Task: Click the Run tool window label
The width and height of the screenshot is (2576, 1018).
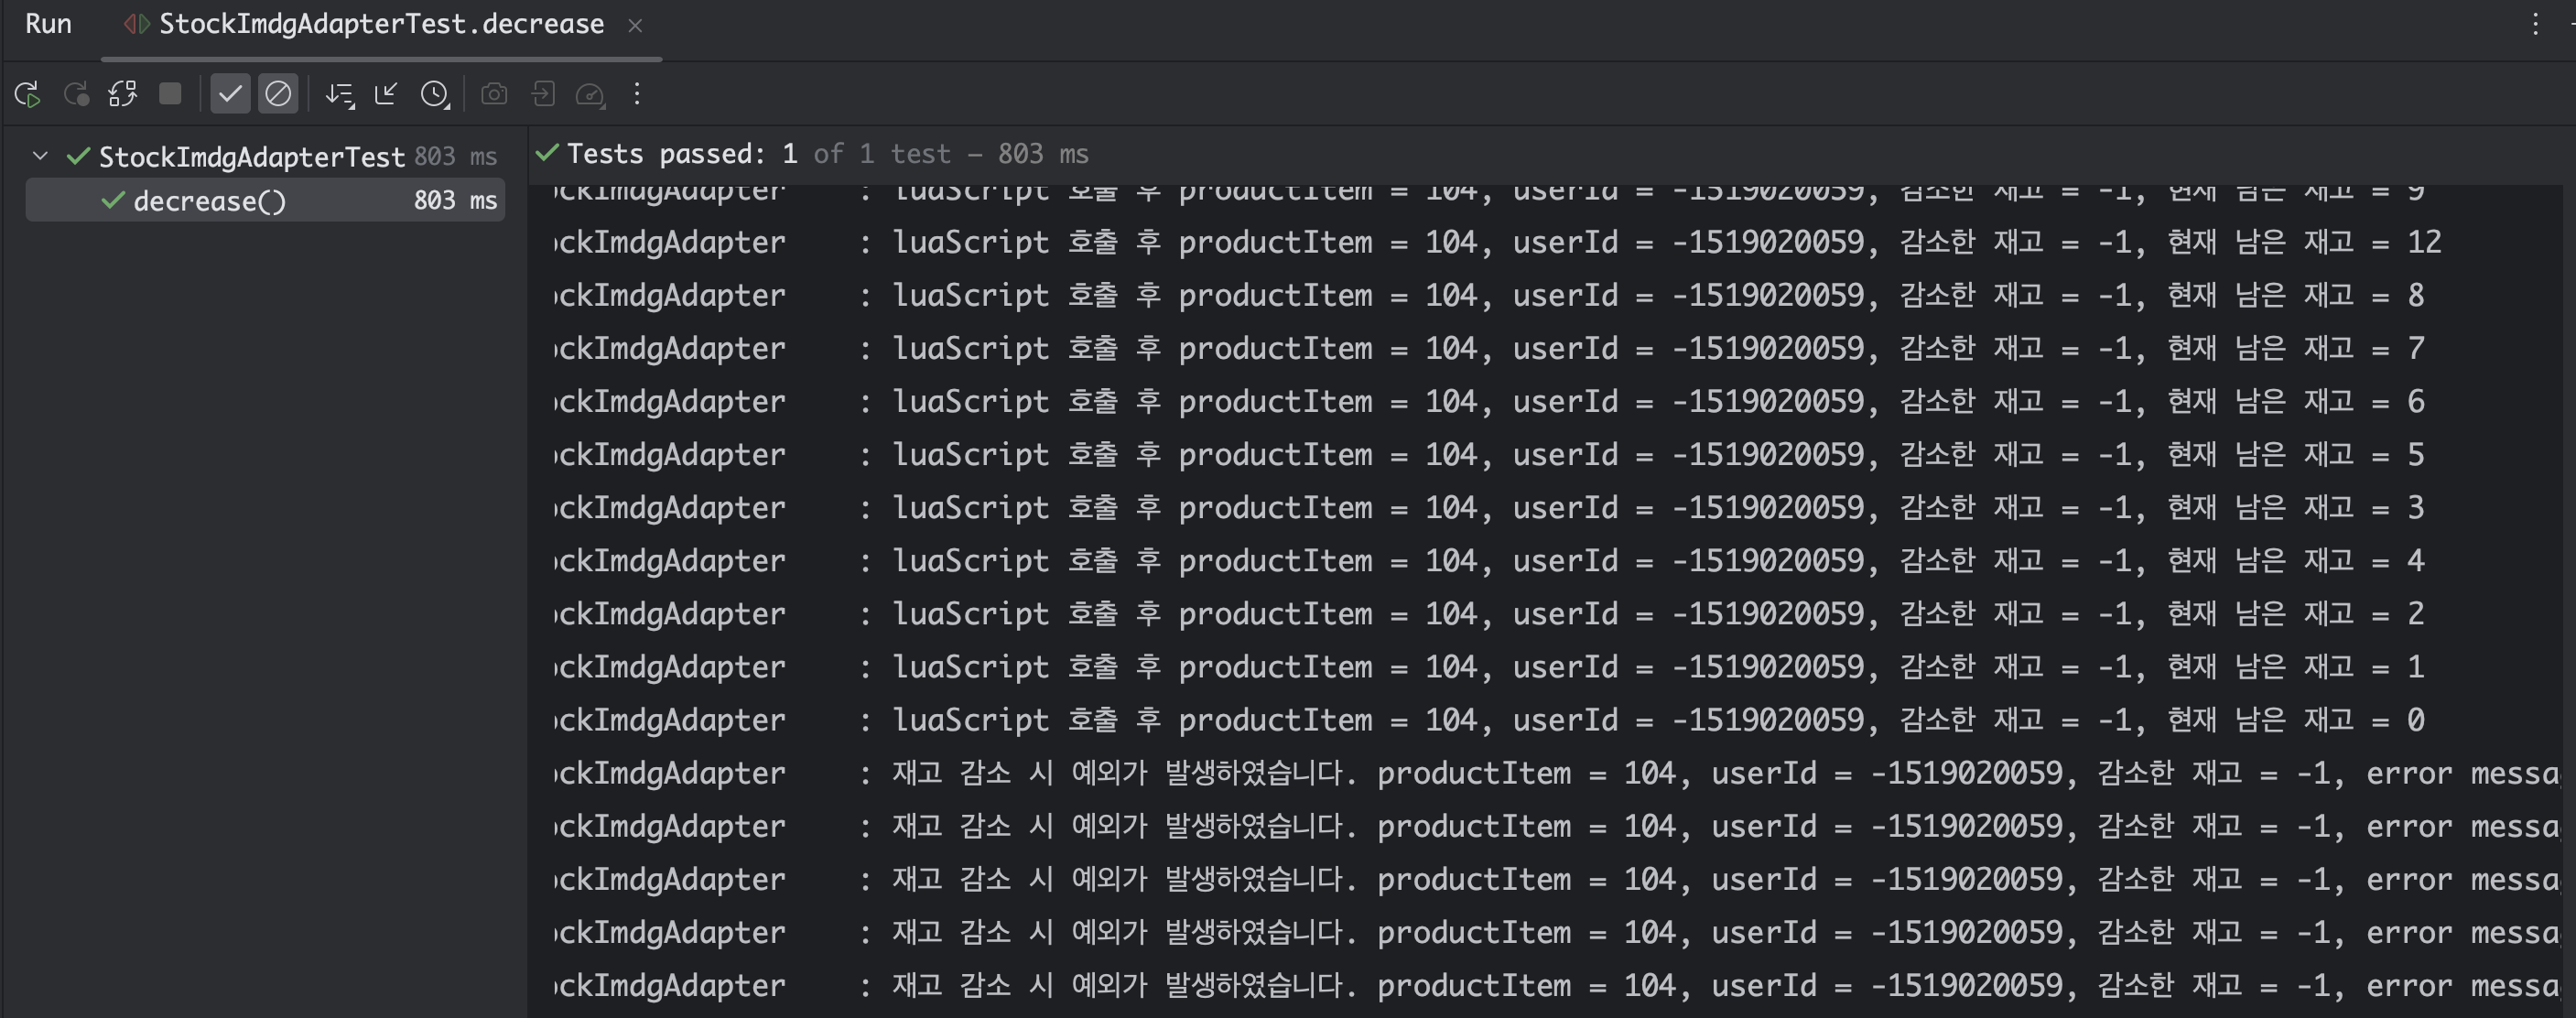Action: pos(48,24)
